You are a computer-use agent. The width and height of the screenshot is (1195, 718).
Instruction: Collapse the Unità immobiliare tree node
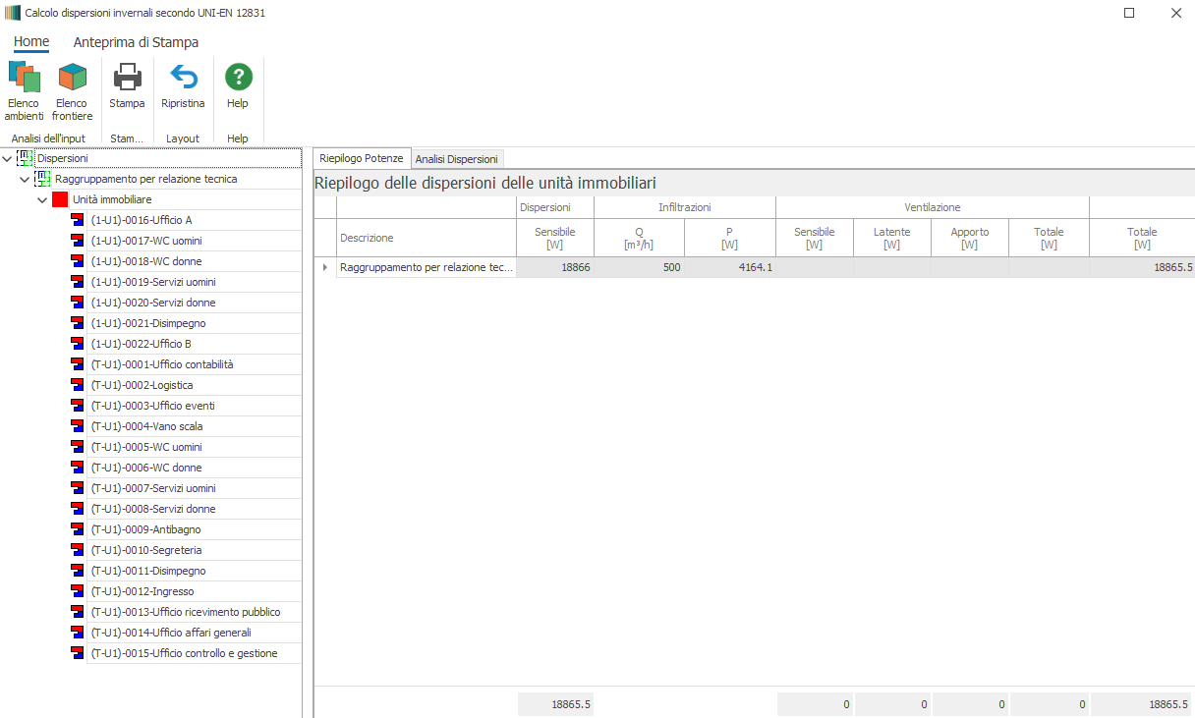tap(42, 199)
